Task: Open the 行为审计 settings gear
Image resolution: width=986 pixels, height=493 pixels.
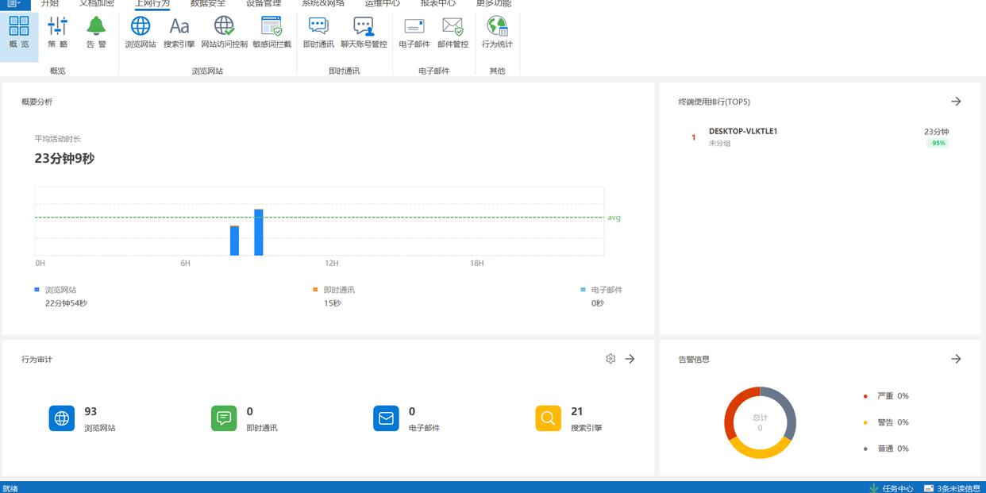Action: tap(610, 359)
